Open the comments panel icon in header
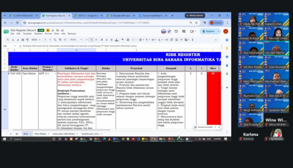 [x=184, y=31]
